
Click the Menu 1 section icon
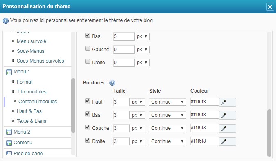(x=9, y=72)
